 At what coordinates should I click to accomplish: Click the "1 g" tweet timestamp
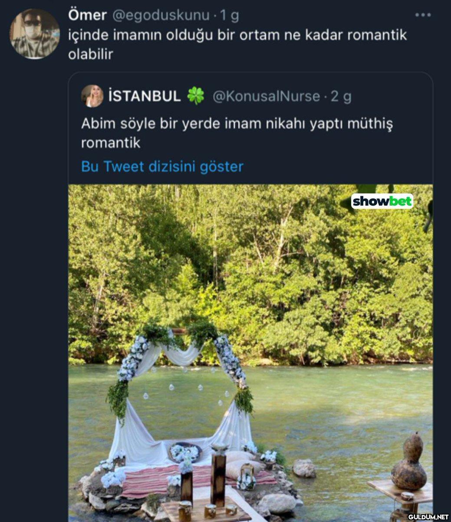pyautogui.click(x=230, y=15)
